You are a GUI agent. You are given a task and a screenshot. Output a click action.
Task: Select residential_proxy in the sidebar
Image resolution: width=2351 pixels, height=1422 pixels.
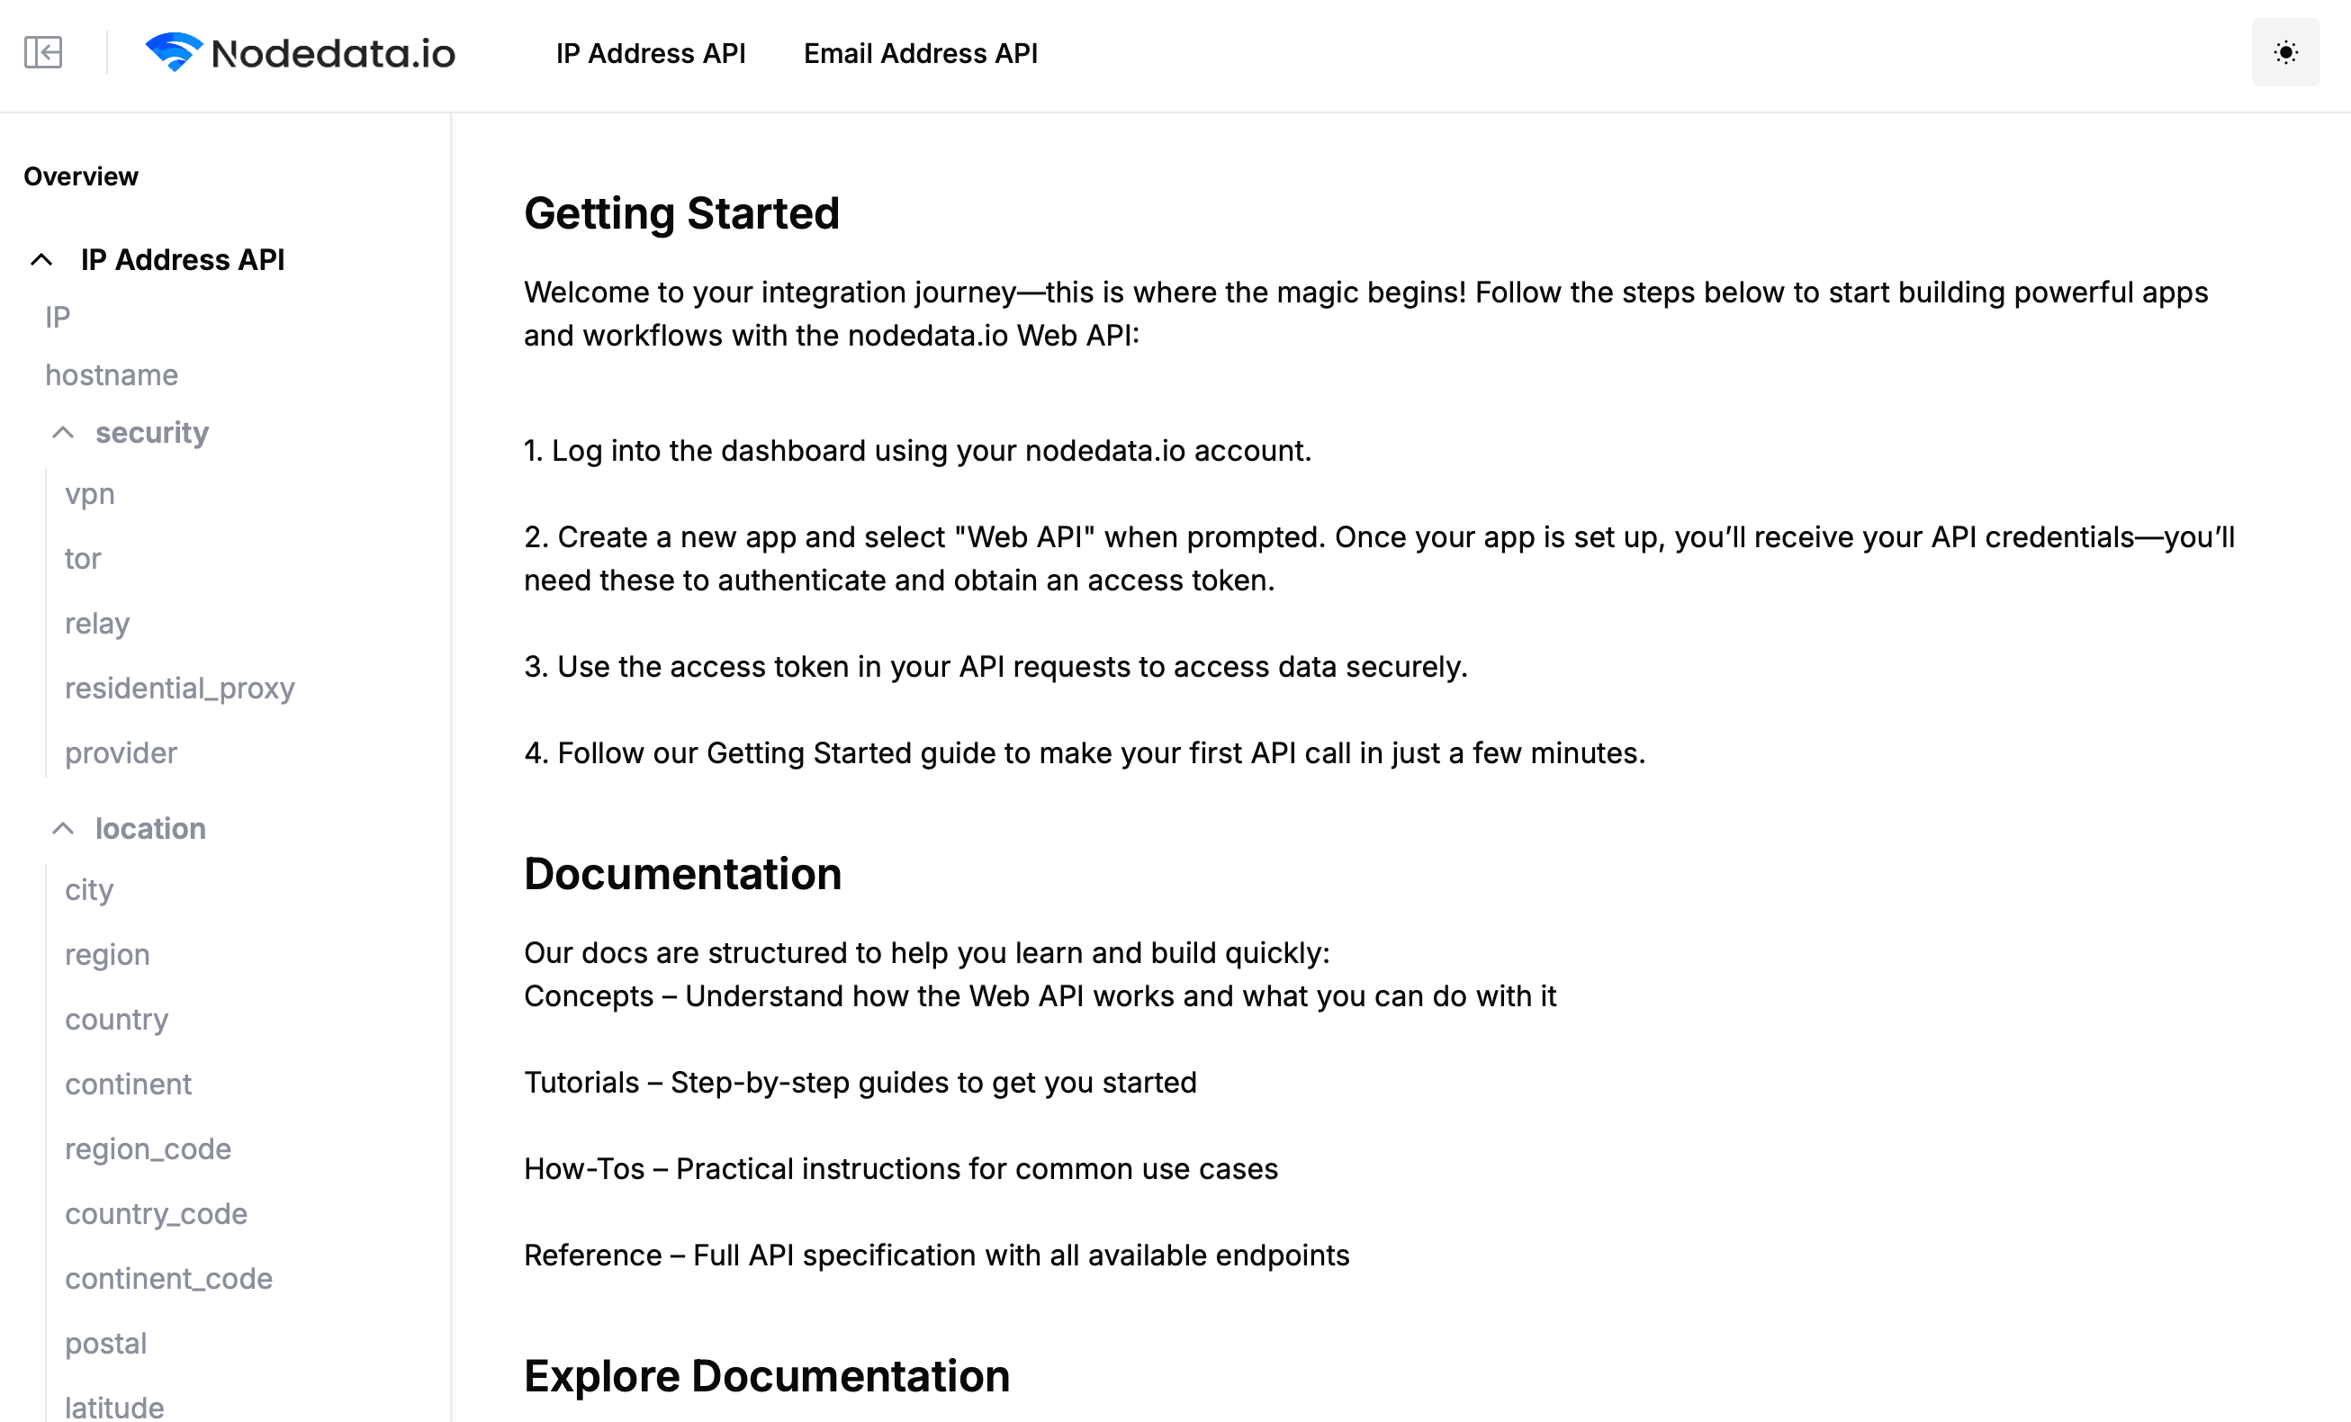click(x=179, y=688)
